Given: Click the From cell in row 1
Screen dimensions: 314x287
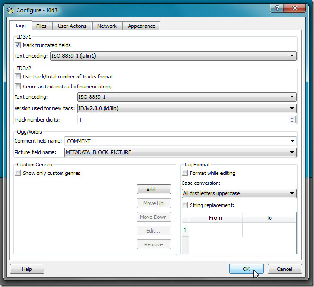Looking at the screenshot, I should pos(216,230).
